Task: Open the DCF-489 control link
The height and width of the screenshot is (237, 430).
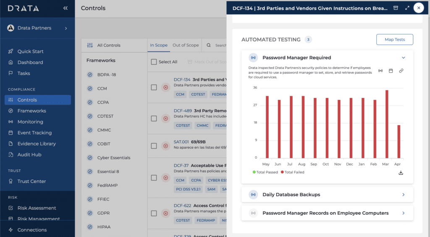Action: [183, 111]
